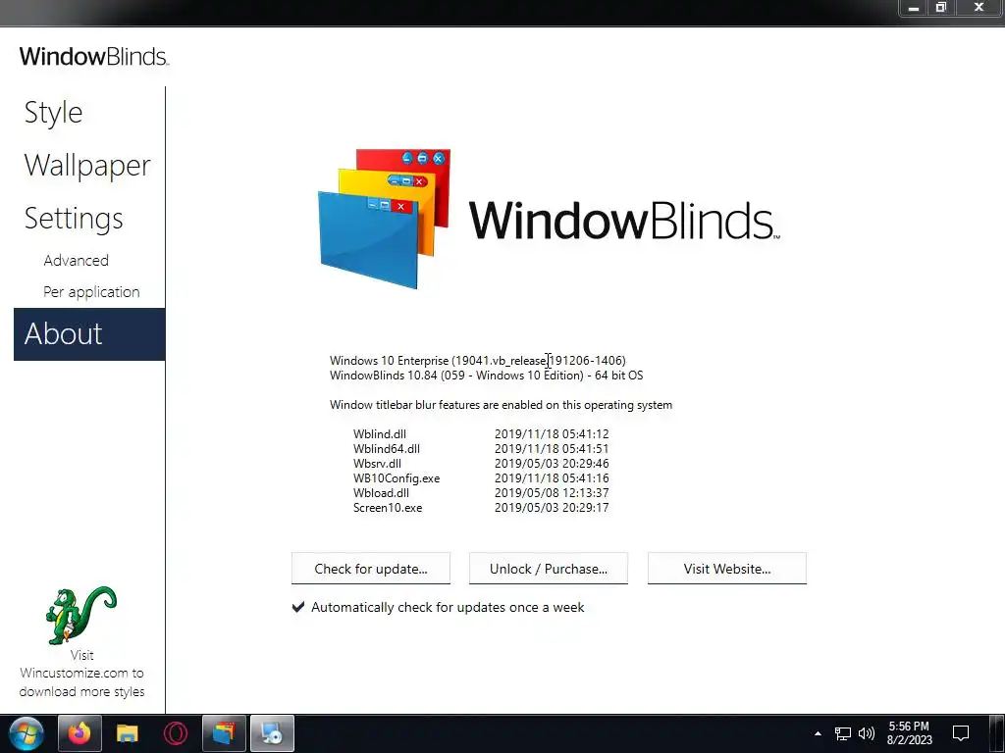Select timestamp 2019/11/18 05:41:16
Screen dimensions: 1005x753
coord(552,478)
